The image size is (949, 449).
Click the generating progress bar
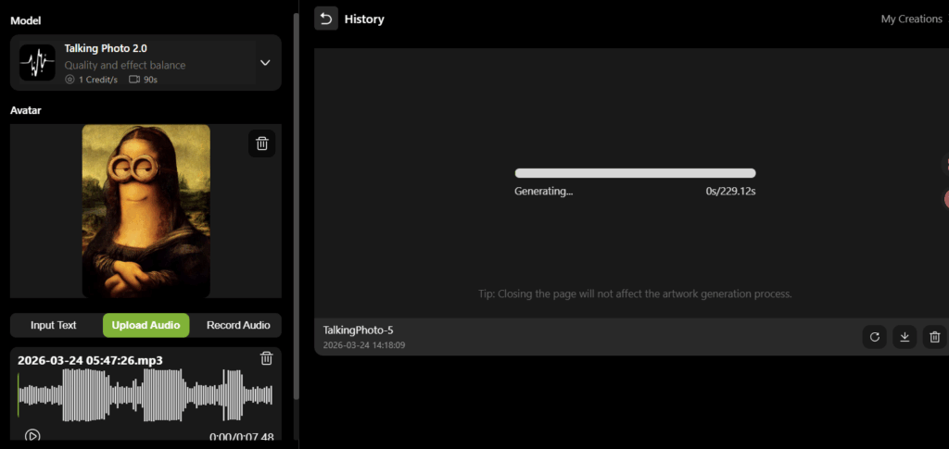pos(635,173)
